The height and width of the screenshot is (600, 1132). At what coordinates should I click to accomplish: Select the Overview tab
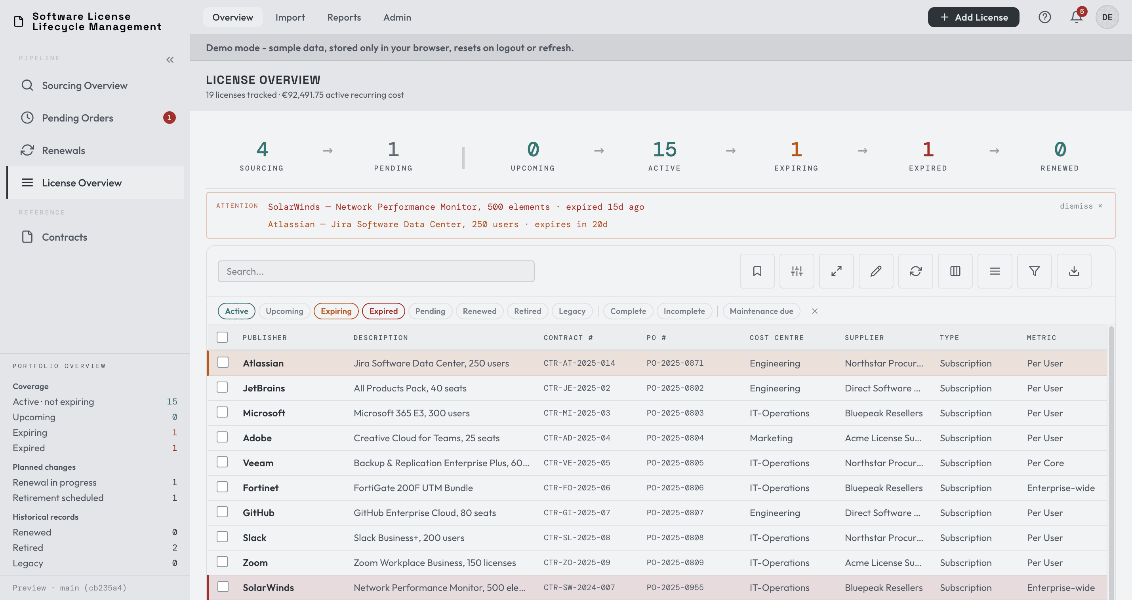[232, 17]
